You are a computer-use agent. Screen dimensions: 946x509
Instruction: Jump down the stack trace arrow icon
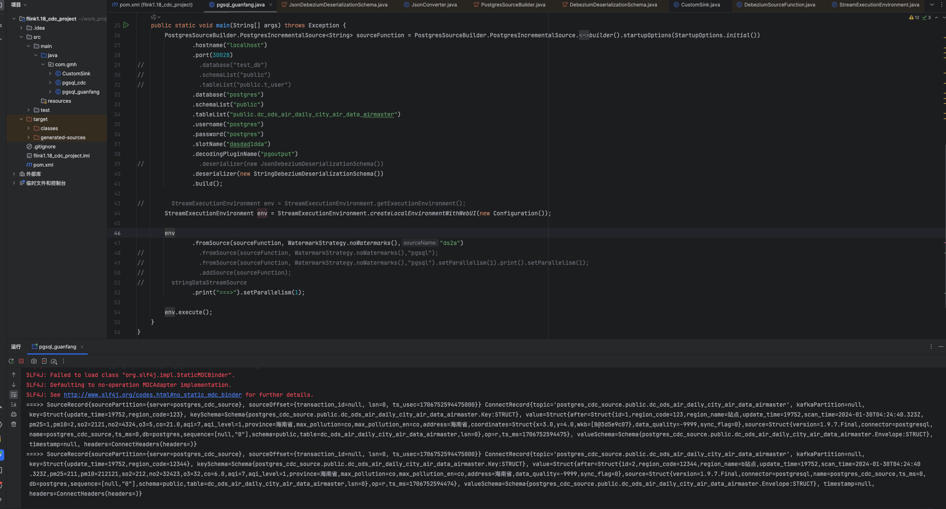tap(14, 385)
